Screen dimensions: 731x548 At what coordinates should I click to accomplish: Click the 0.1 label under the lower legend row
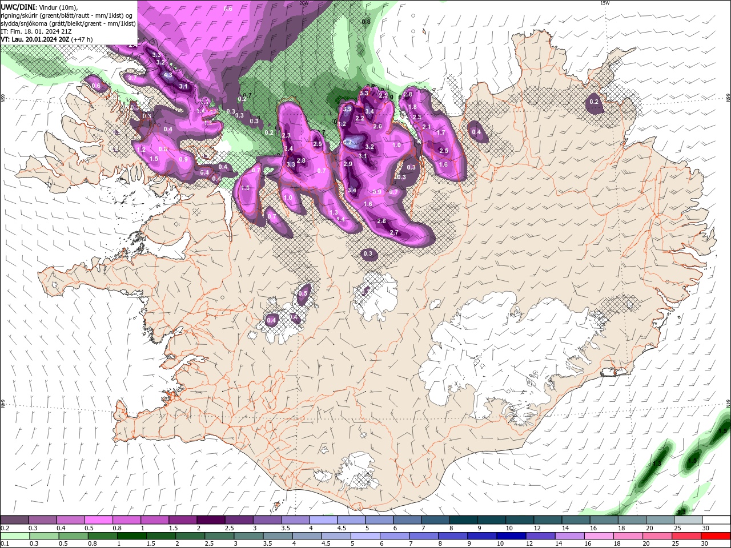5,543
